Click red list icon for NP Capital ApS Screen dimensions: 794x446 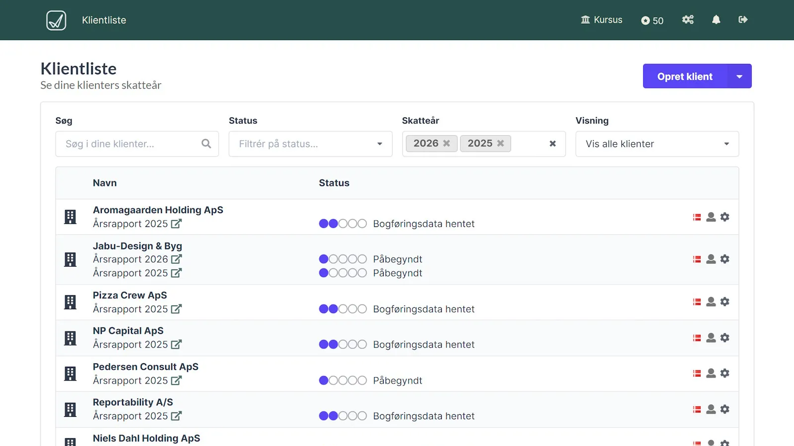697,338
